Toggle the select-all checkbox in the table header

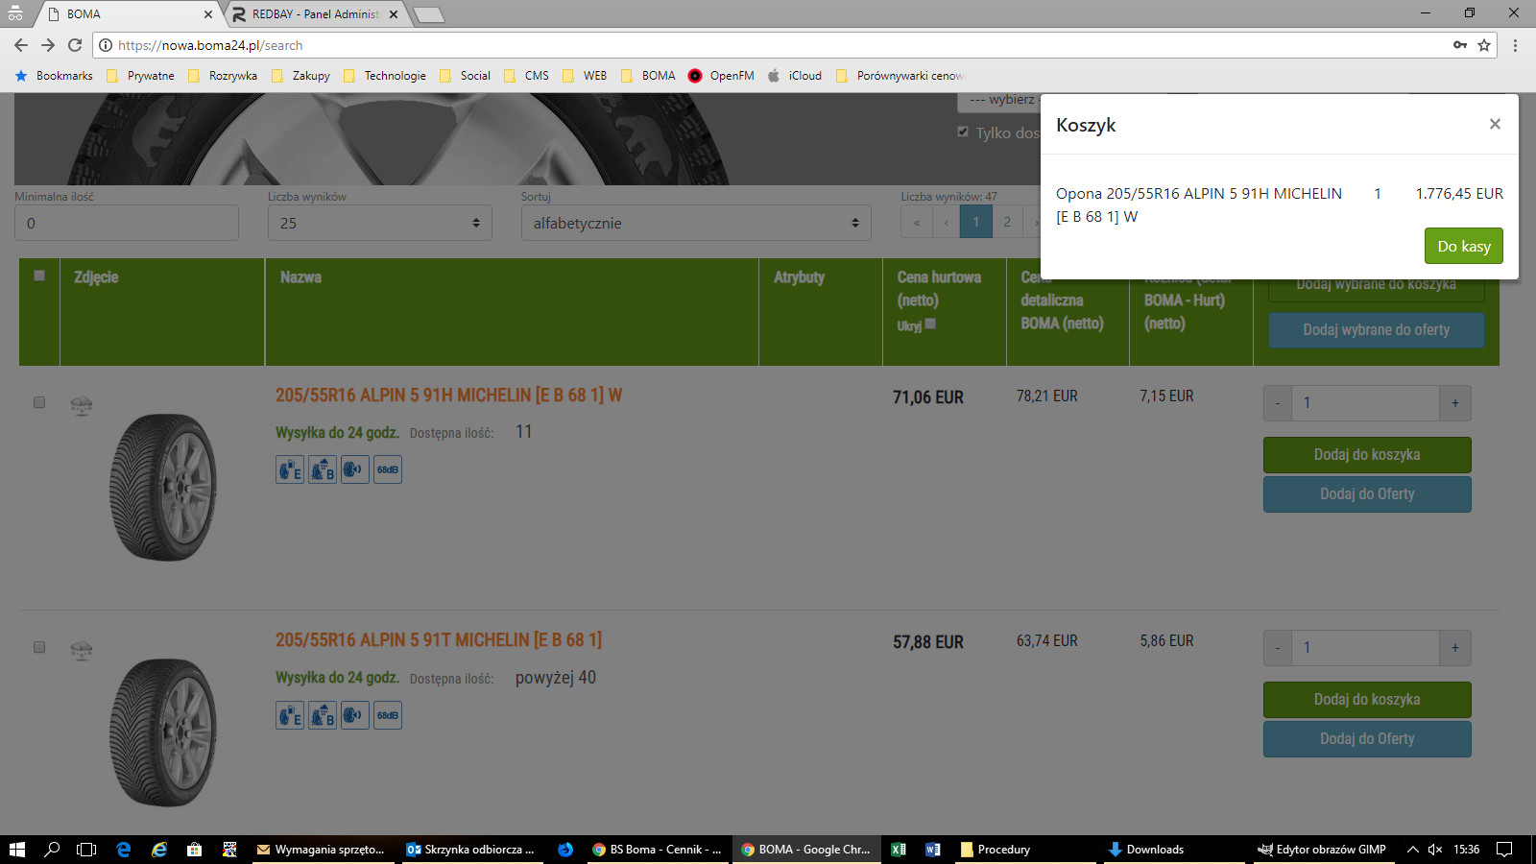click(39, 276)
